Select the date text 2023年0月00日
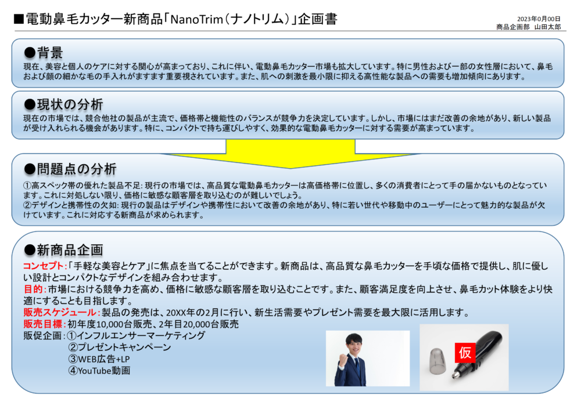 click(539, 19)
